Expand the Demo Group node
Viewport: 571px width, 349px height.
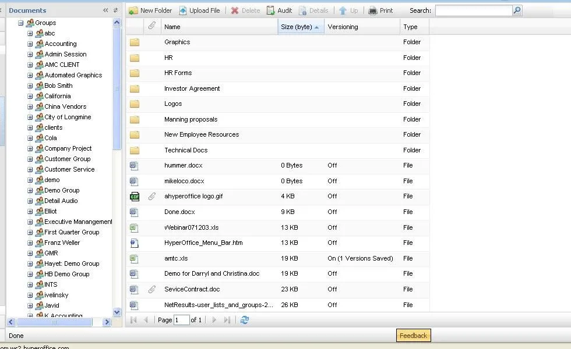[x=30, y=191]
